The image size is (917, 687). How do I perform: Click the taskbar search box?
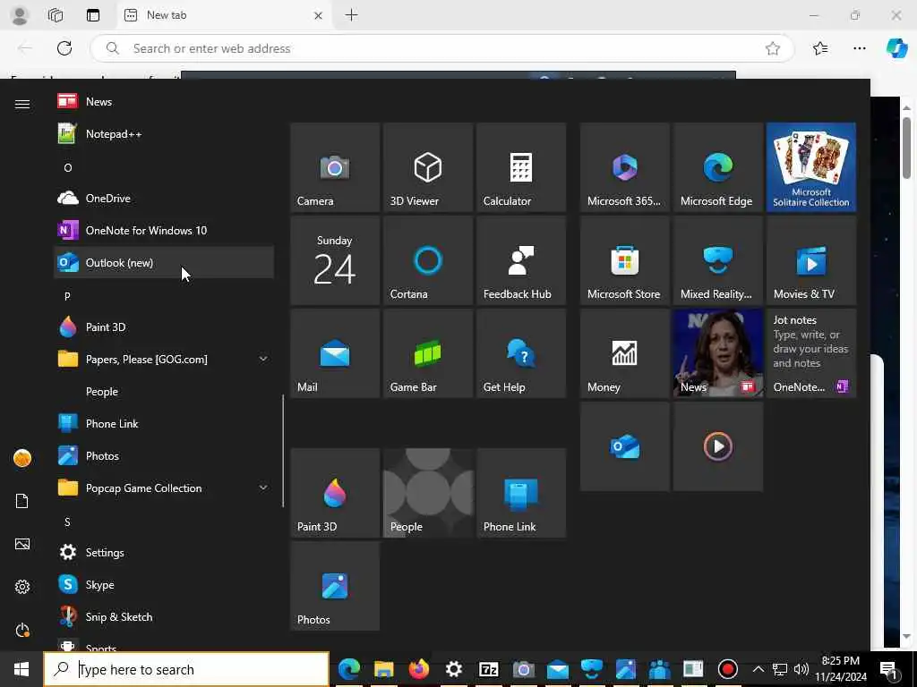click(186, 669)
